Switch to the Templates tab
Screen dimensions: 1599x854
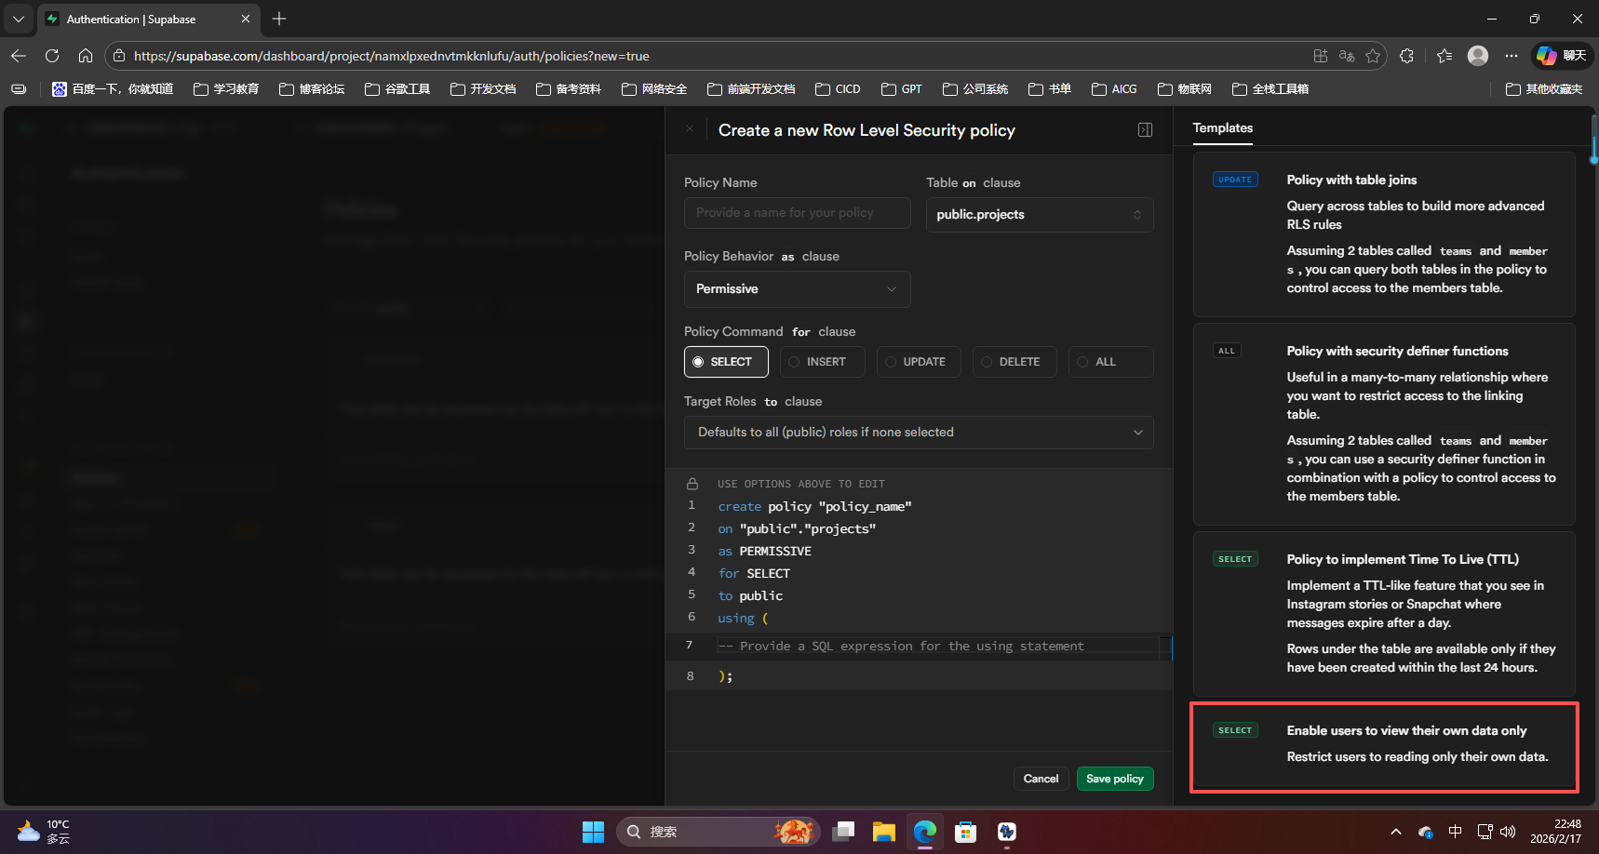[1223, 128]
